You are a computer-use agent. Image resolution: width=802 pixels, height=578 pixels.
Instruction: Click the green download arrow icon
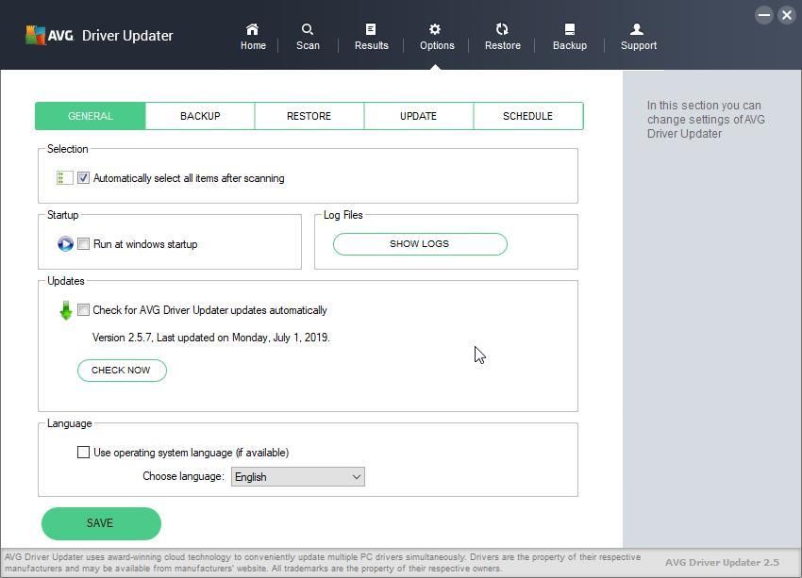[65, 310]
